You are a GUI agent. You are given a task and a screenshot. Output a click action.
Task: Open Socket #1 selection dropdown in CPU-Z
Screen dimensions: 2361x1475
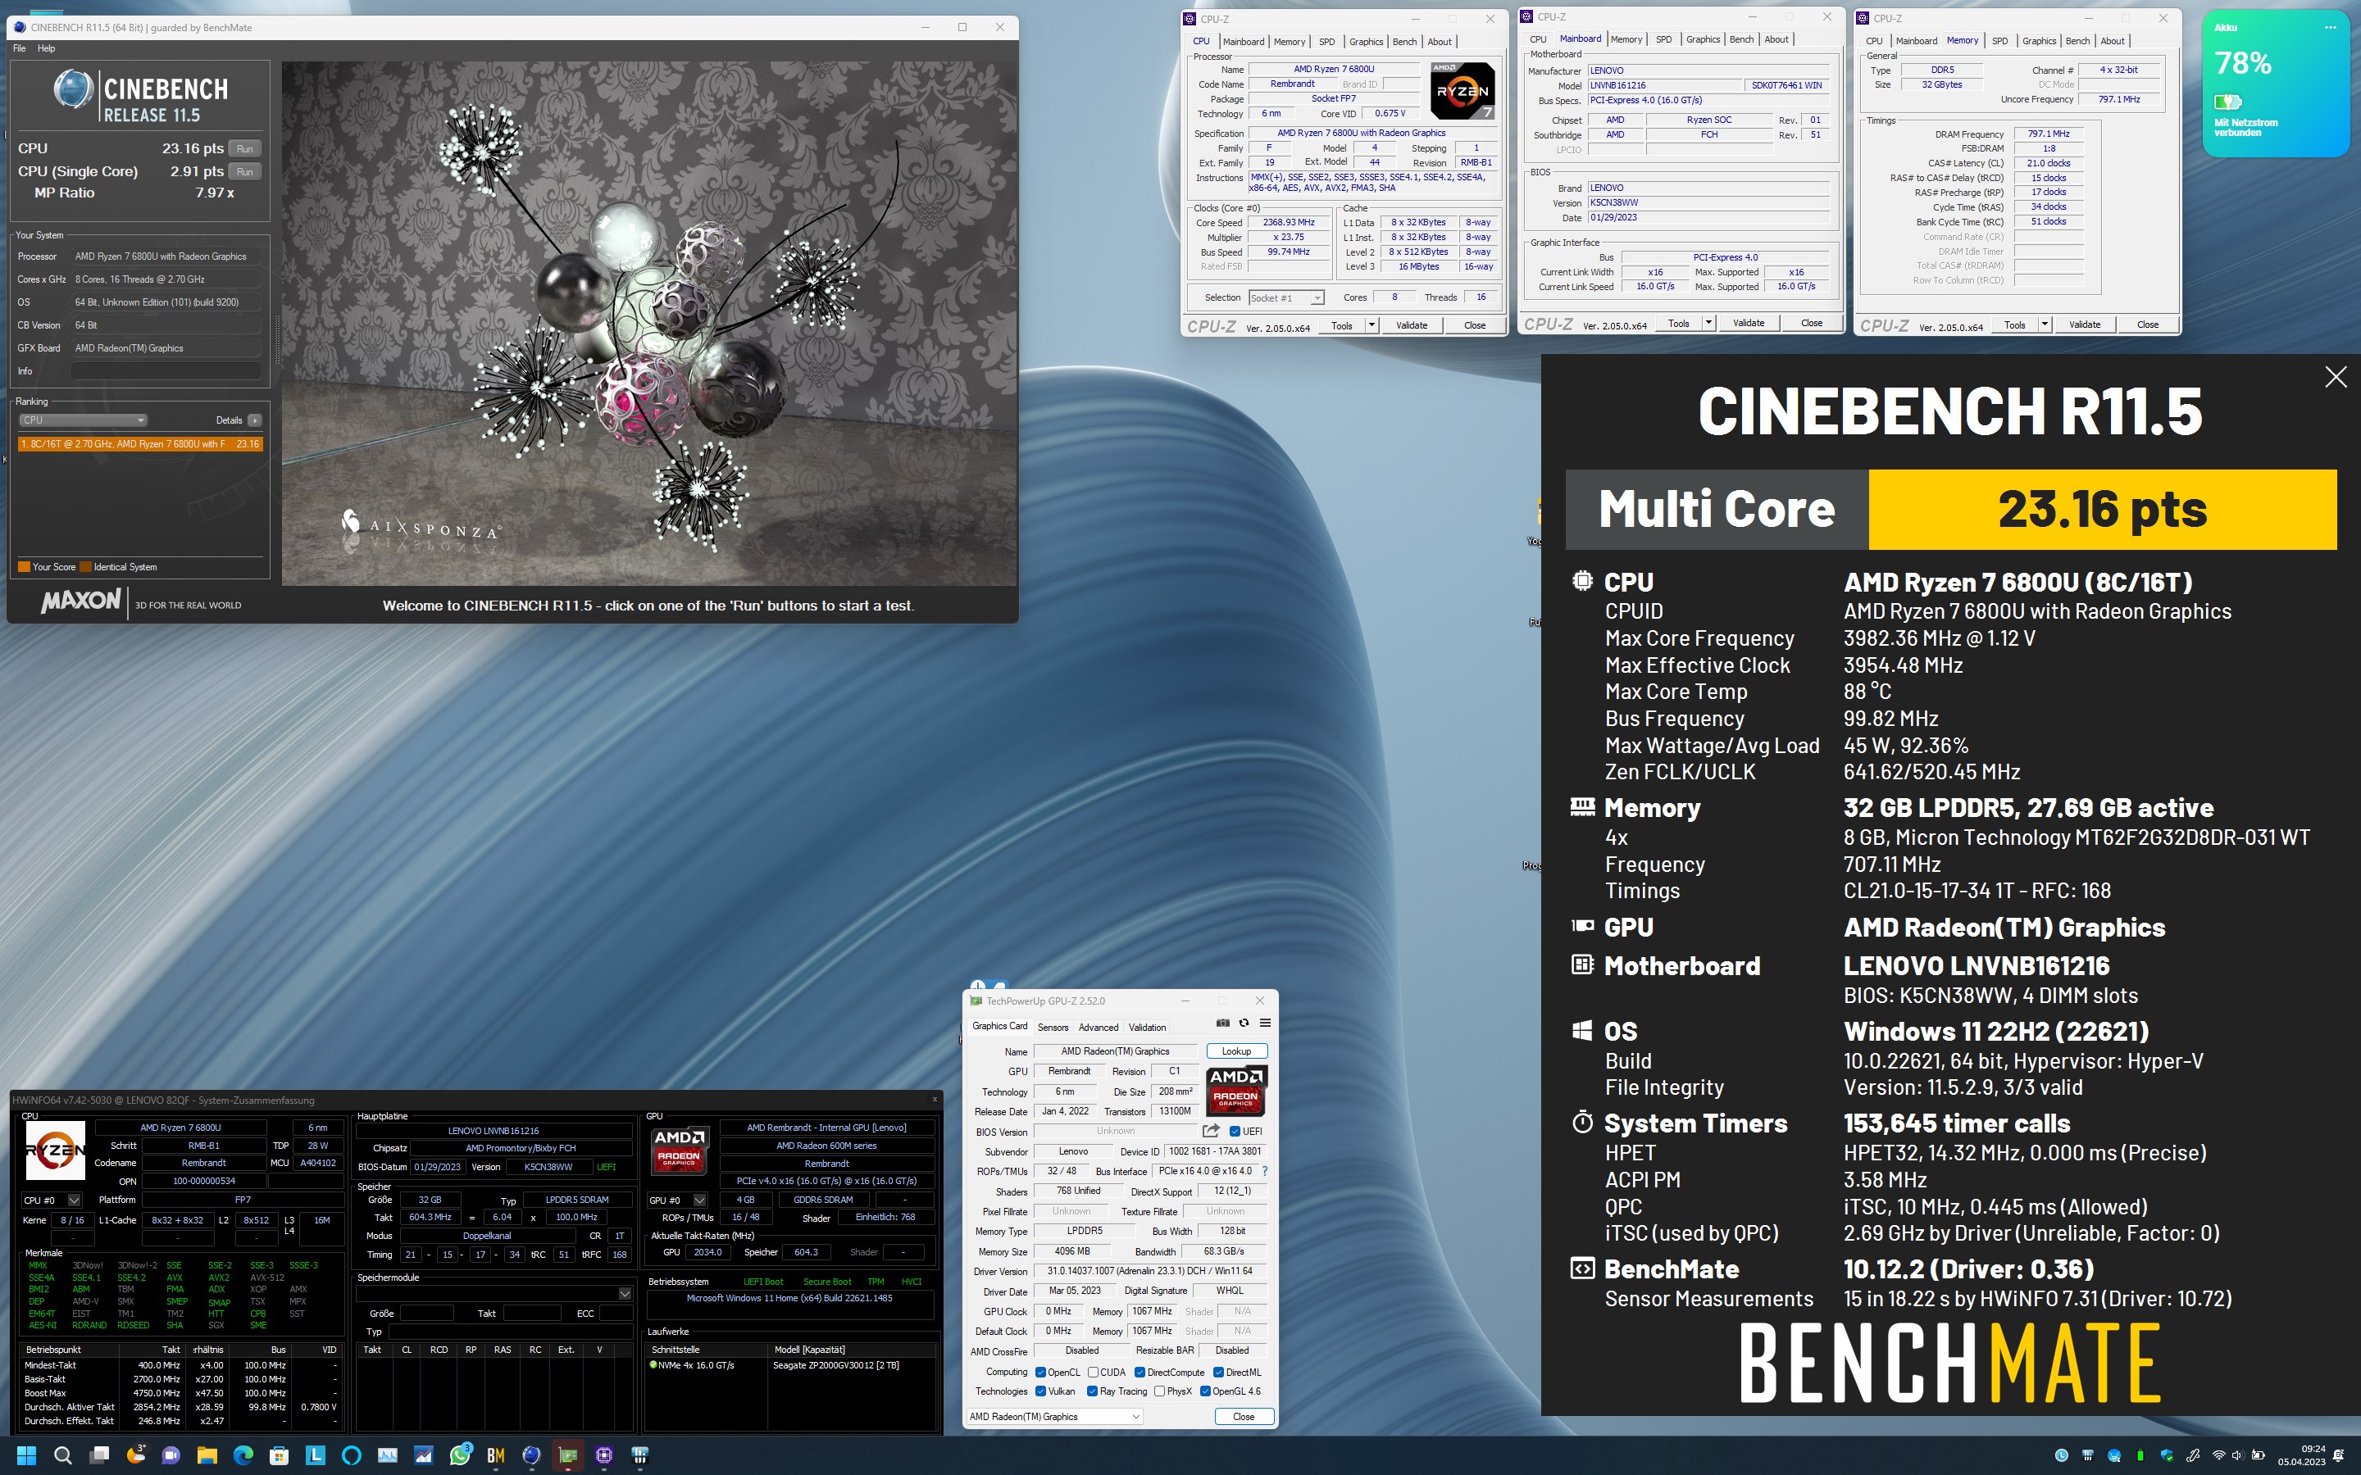(x=1286, y=297)
